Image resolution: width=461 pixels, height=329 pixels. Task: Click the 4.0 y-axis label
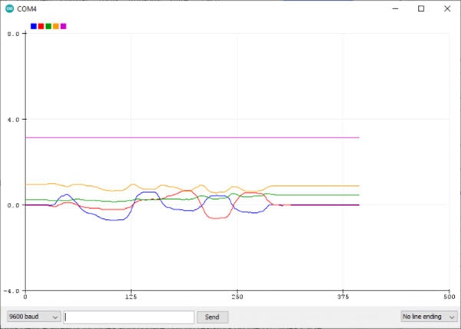click(14, 119)
